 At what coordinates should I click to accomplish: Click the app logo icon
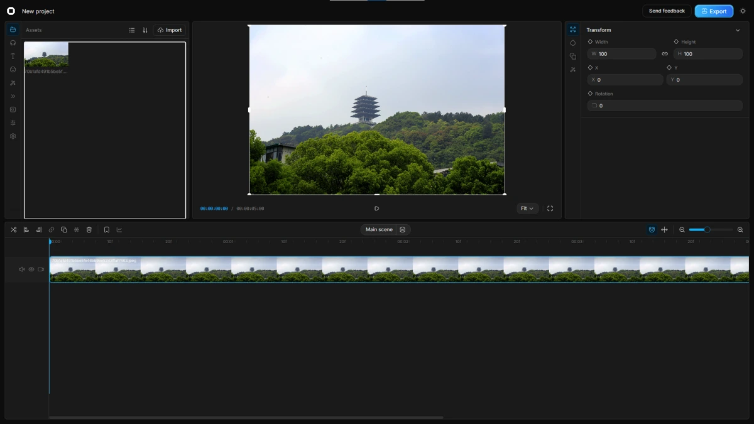(11, 11)
